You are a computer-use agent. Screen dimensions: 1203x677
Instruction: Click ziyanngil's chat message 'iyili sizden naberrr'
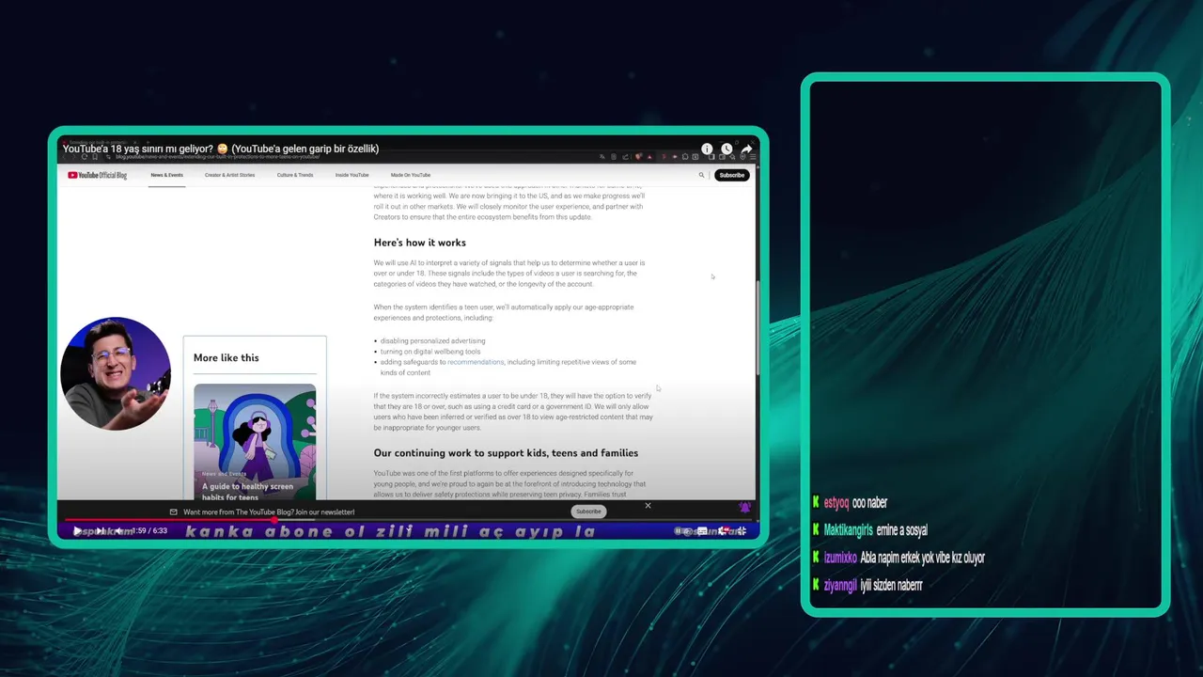[891, 585]
